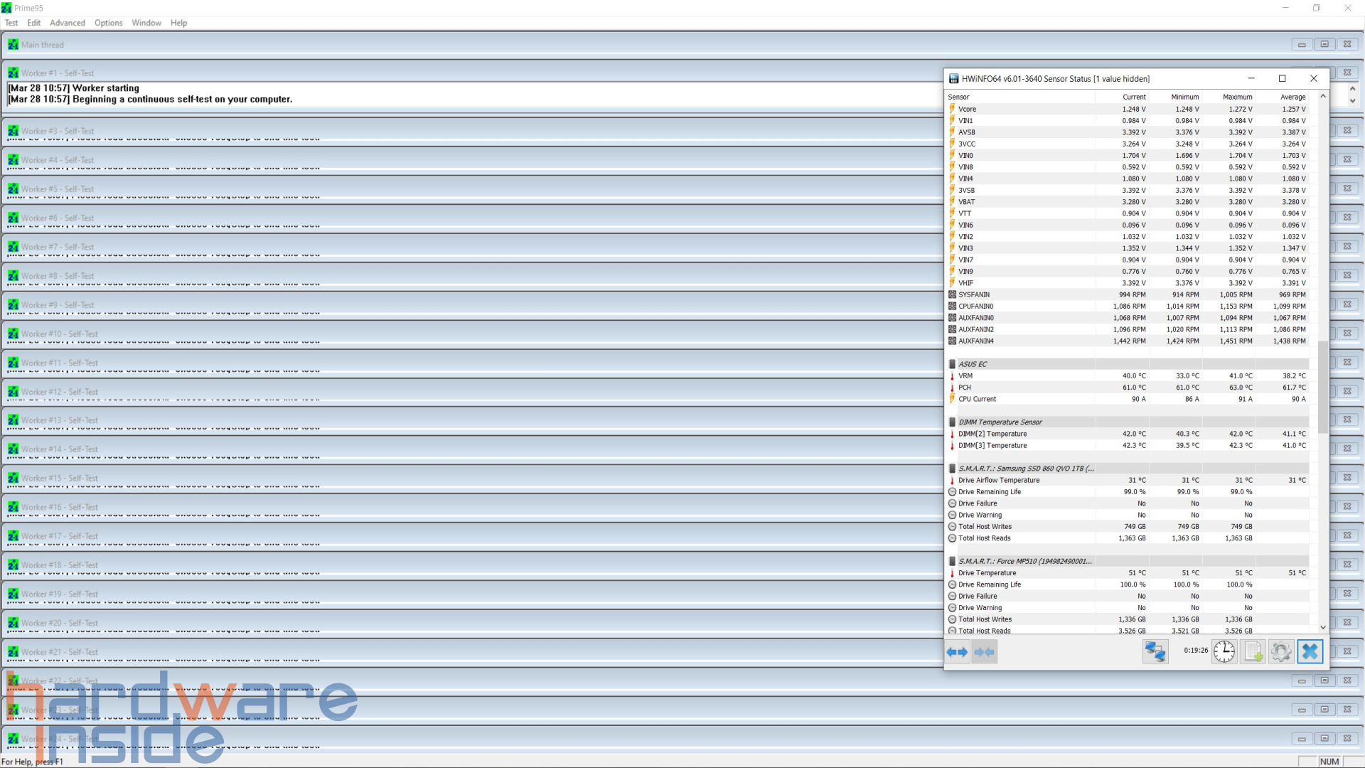The width and height of the screenshot is (1365, 768).
Task: Maximize the HWiNFO64 sensor window
Action: tap(1282, 79)
